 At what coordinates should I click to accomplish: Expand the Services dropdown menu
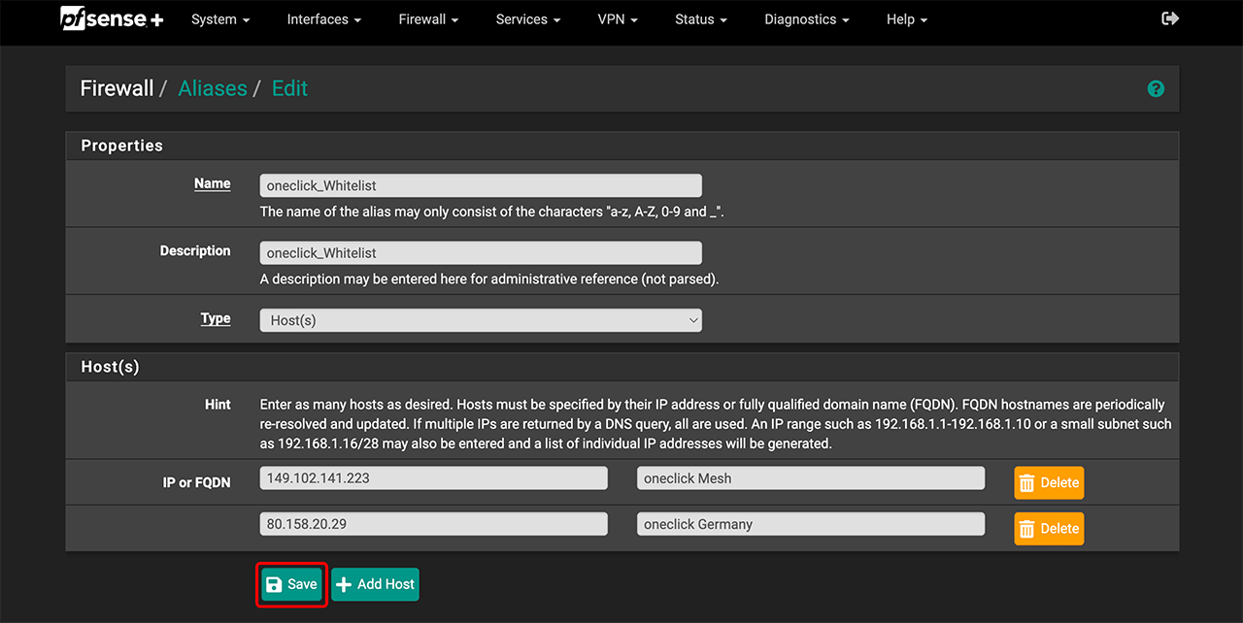[528, 19]
